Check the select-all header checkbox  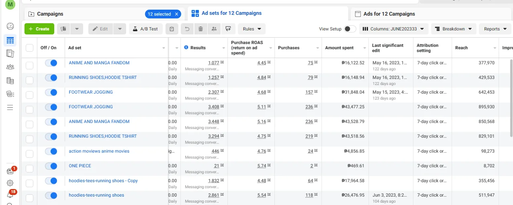(29, 48)
